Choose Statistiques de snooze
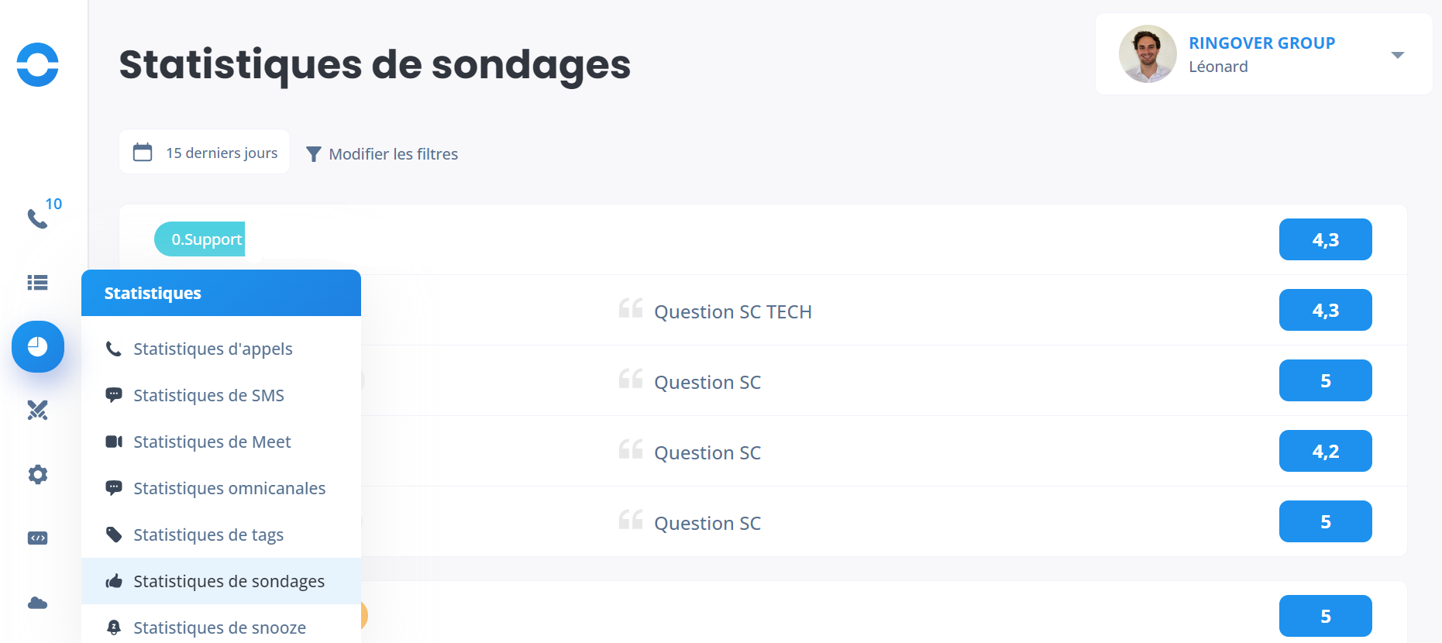The image size is (1442, 643). point(221,626)
